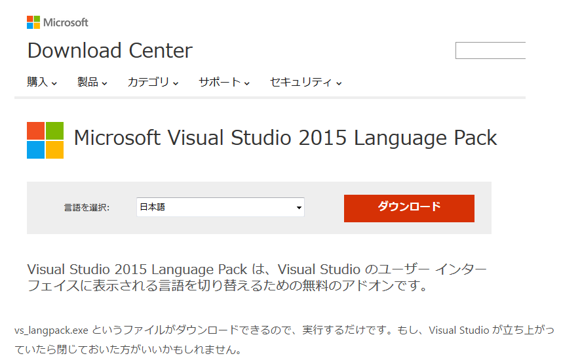561x358 pixels.
Task: Focus the search box at top right
Action: click(x=490, y=50)
